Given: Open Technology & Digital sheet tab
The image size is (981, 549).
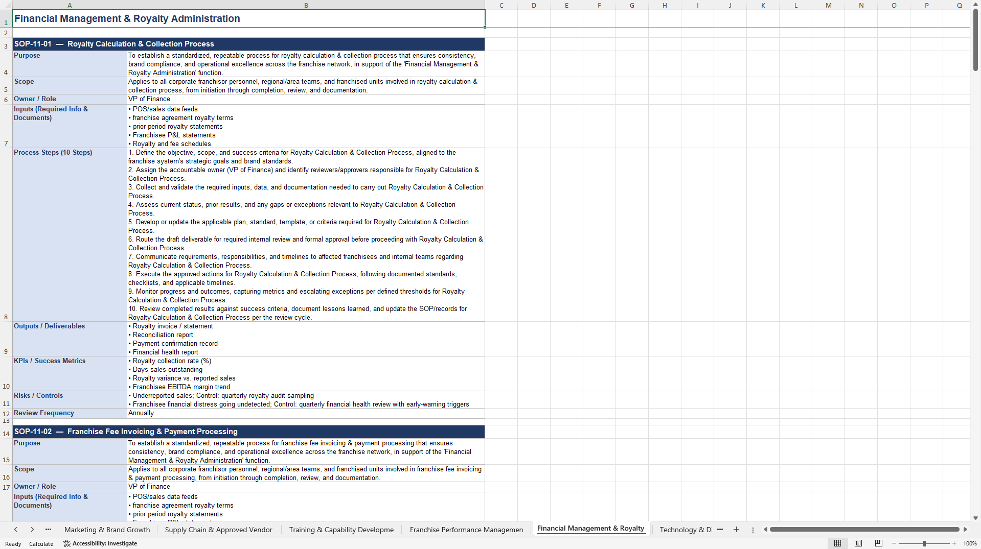Looking at the screenshot, I should pos(685,530).
